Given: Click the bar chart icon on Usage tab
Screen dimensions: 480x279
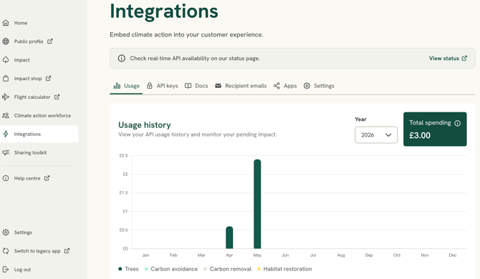Looking at the screenshot, I should [117, 86].
